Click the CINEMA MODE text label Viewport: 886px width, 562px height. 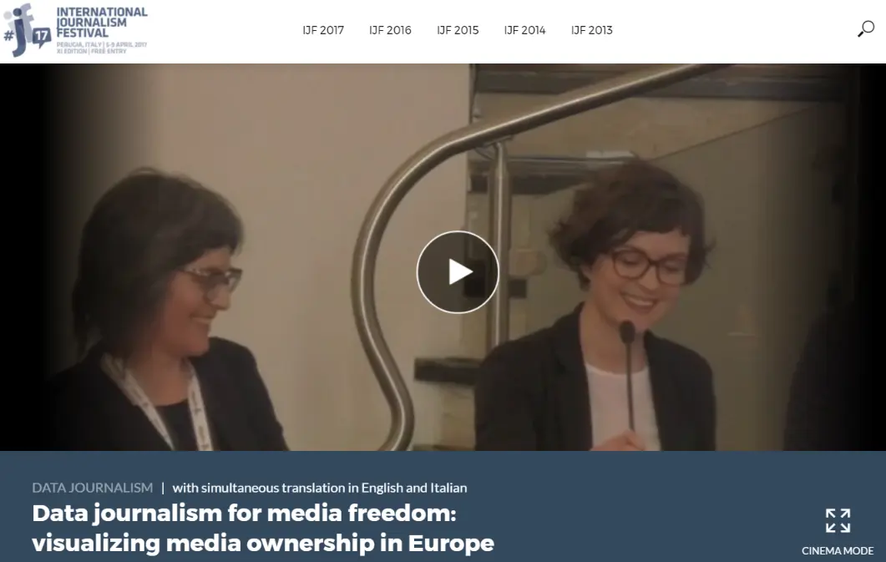click(x=838, y=550)
